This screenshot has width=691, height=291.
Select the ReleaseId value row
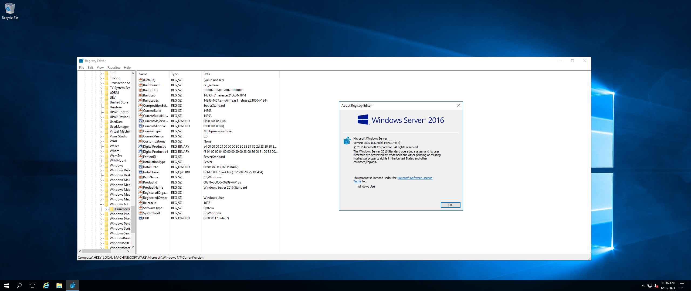(208, 203)
